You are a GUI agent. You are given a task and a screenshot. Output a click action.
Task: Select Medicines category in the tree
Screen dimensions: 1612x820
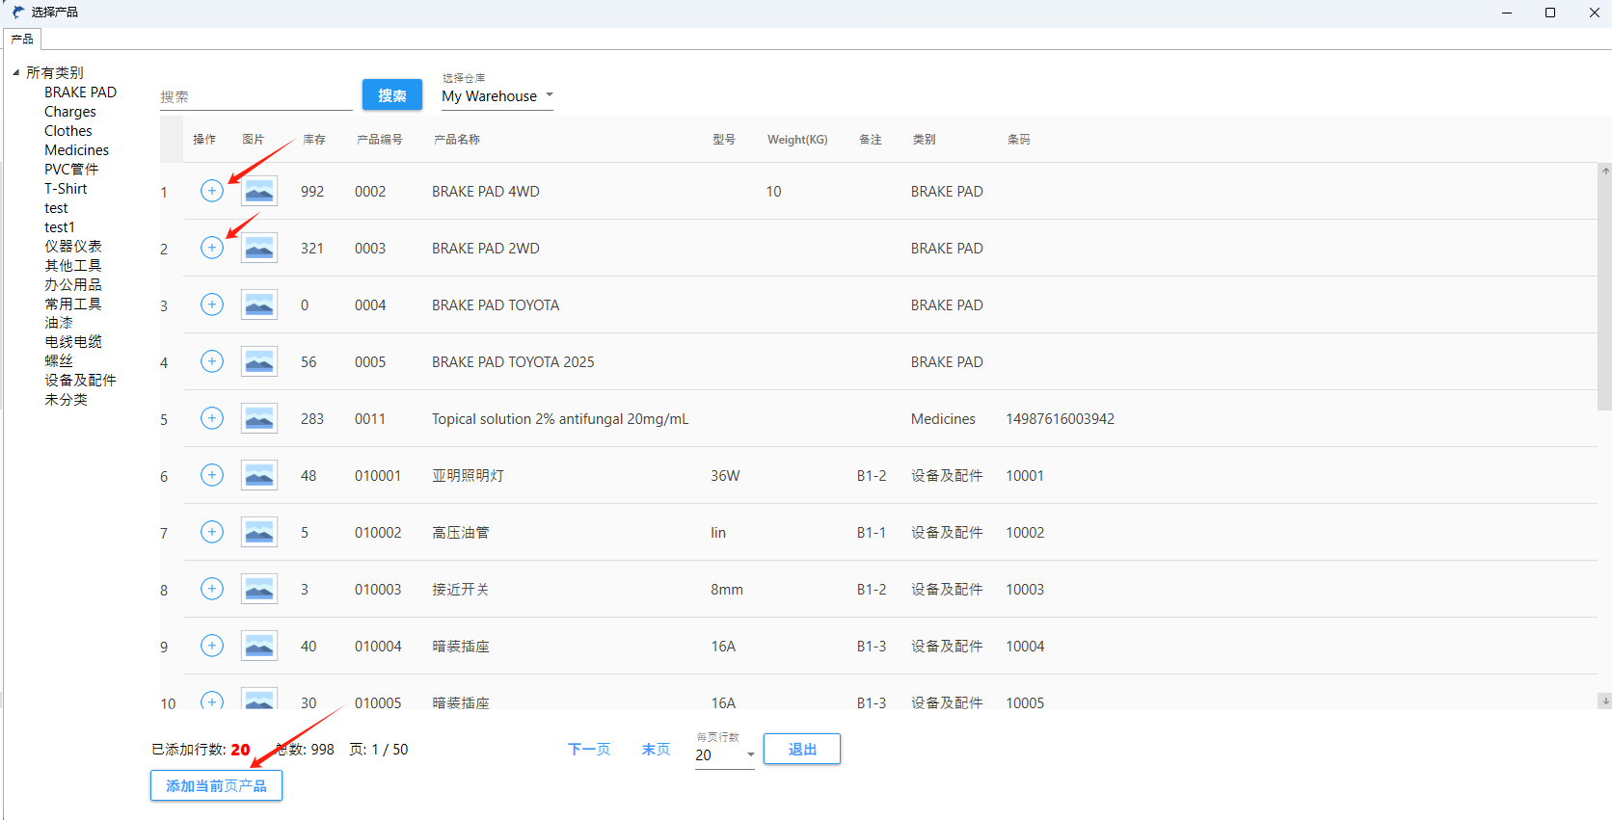76,150
